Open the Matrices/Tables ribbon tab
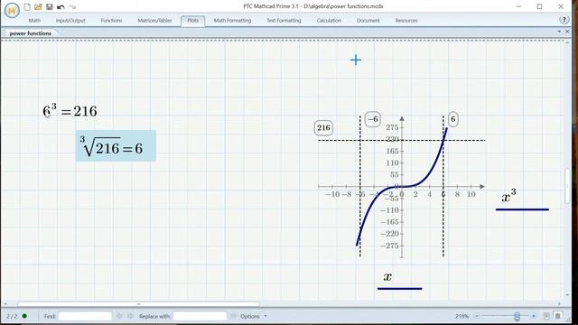The width and height of the screenshot is (578, 325). (x=154, y=21)
